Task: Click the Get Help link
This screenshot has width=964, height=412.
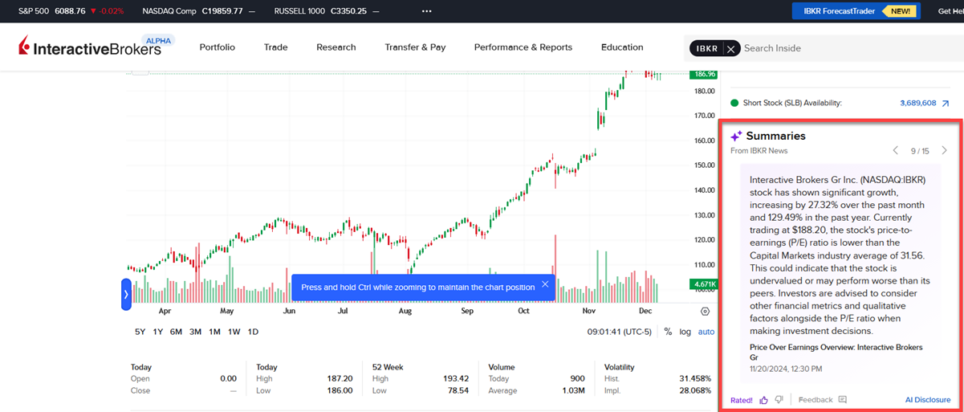Action: [x=950, y=11]
